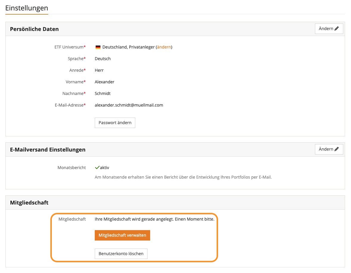
Task: Open the Einstellungen tab heading
Action: (x=27, y=8)
